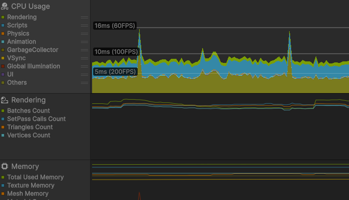The width and height of the screenshot is (349, 200).
Task: Grab the reorder handle beside Global Illumination
Action: (84, 66)
